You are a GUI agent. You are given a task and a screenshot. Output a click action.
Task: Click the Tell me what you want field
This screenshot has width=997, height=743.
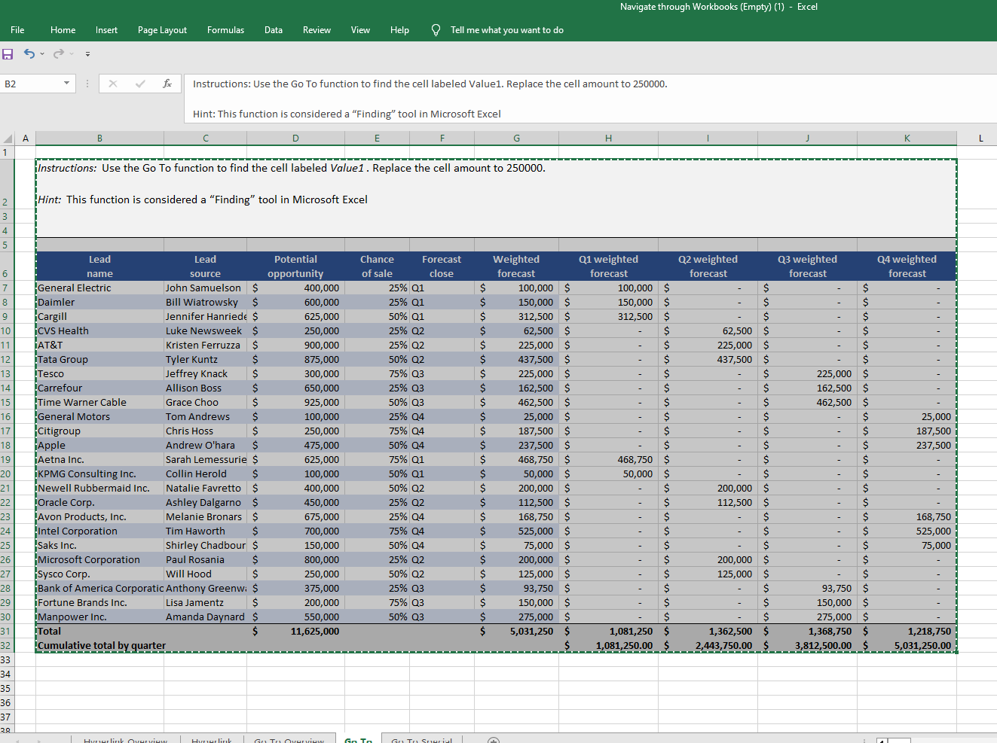(506, 30)
